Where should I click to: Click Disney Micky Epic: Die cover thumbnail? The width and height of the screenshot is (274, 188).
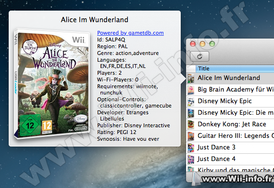tap(191, 113)
